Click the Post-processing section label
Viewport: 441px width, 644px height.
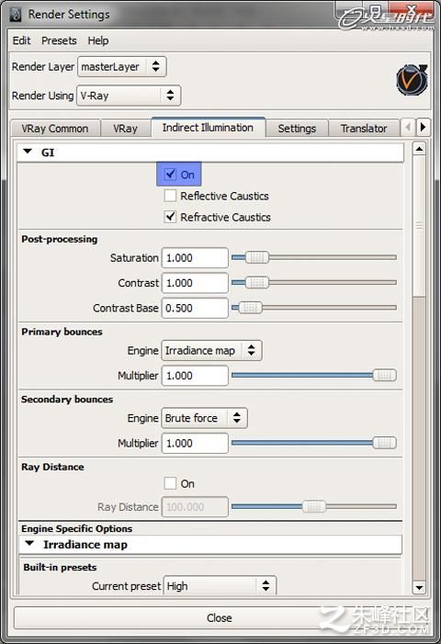click(x=60, y=239)
